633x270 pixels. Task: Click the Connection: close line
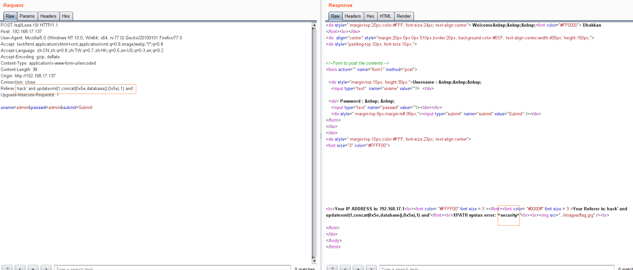coord(18,82)
